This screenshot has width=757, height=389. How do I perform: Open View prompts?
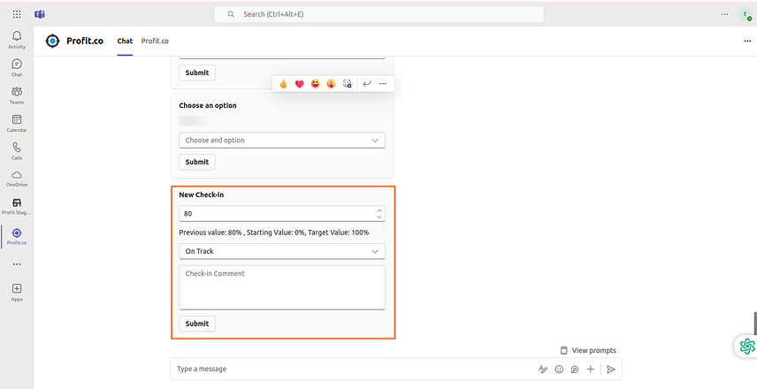tap(588, 350)
